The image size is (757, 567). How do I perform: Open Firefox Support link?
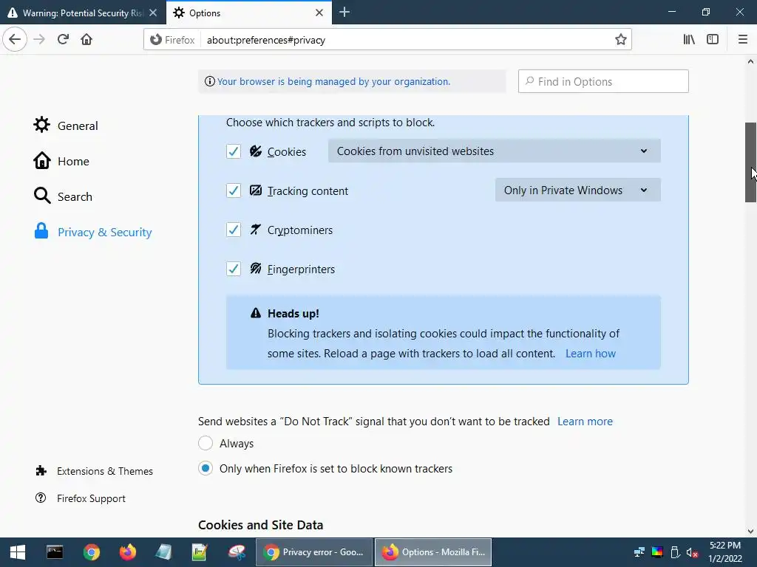(x=81, y=498)
